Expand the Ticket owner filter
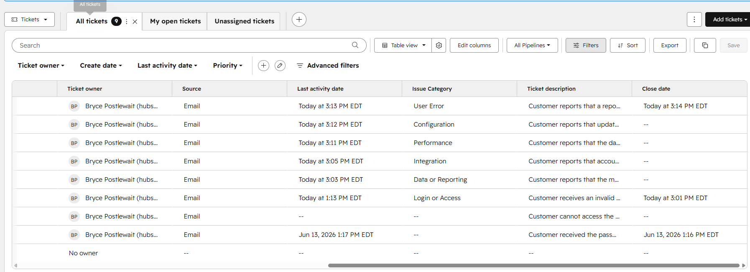The height and width of the screenshot is (272, 750). coord(41,66)
